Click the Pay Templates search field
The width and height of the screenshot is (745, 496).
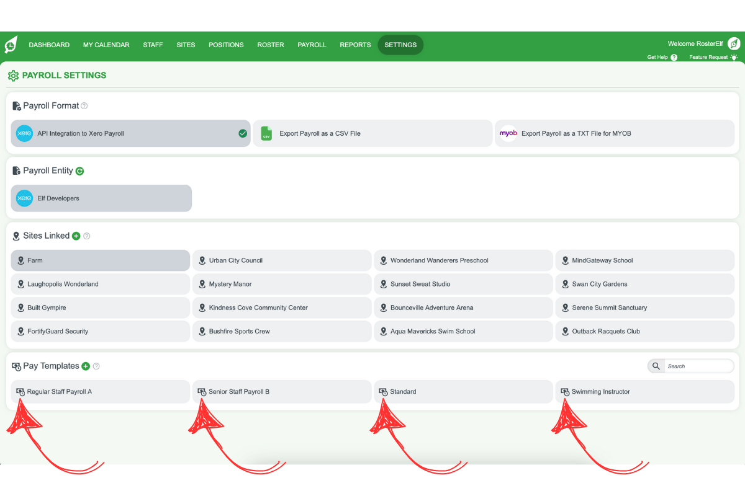pos(700,366)
